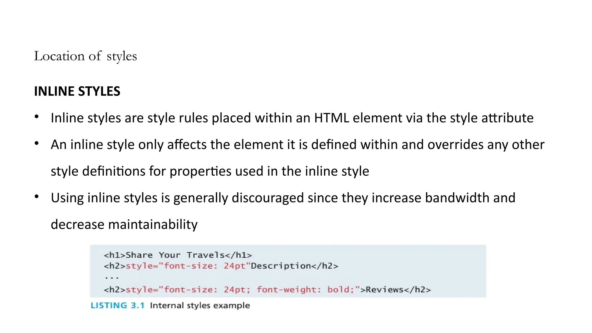This screenshot has height=333, width=592.
Task: Click the 'Location of styles' slide title
Action: point(85,56)
